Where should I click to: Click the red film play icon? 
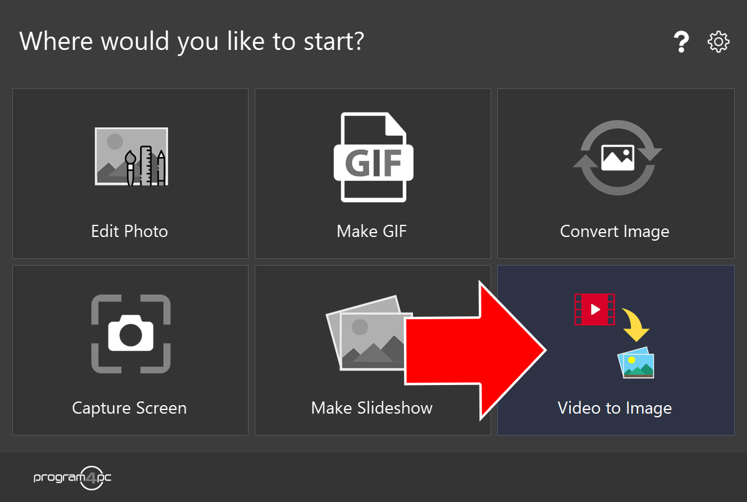tap(595, 309)
